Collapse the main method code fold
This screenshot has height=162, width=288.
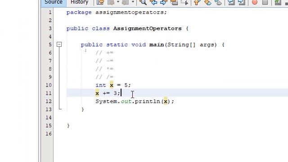(x=59, y=45)
